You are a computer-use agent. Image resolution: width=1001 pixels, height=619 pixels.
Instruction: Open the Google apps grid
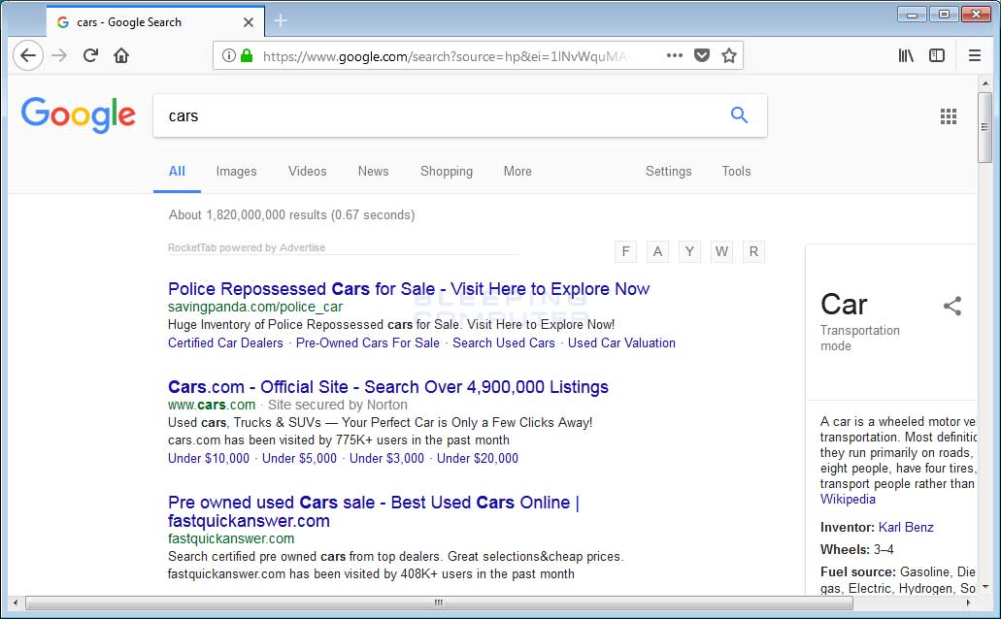tap(949, 116)
